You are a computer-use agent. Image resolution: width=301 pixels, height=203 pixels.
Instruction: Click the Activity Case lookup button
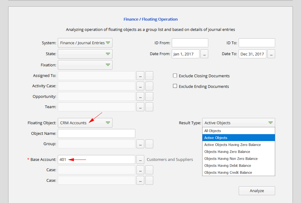(140, 86)
